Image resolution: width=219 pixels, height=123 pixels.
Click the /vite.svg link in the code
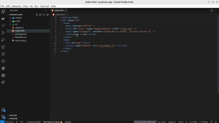pos(126,29)
